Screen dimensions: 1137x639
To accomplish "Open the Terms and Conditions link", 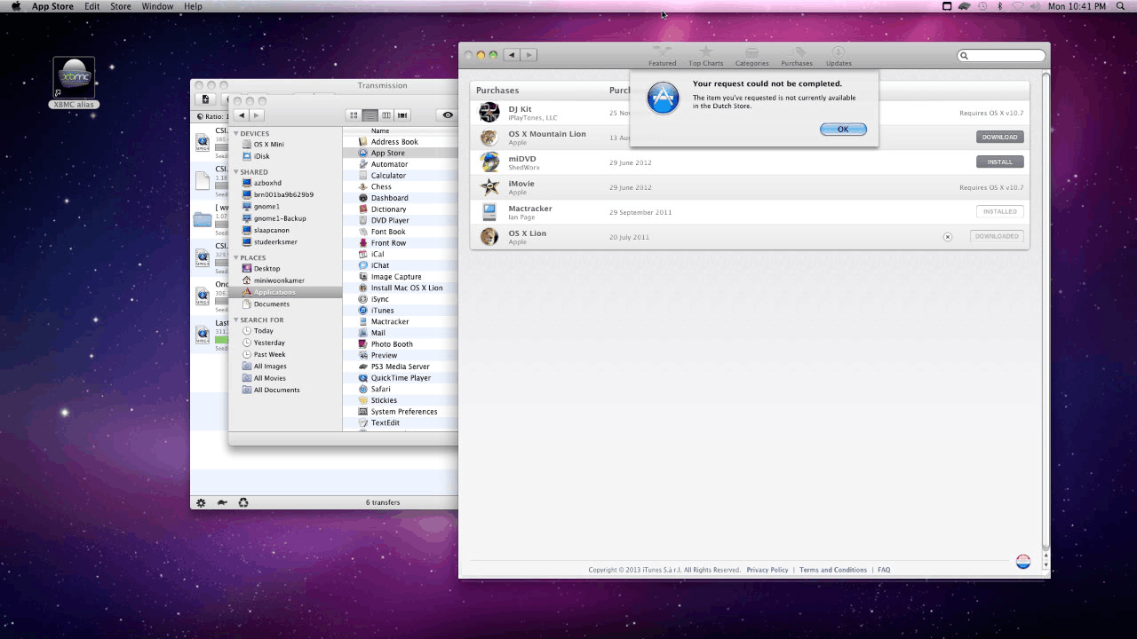I will pyautogui.click(x=833, y=570).
